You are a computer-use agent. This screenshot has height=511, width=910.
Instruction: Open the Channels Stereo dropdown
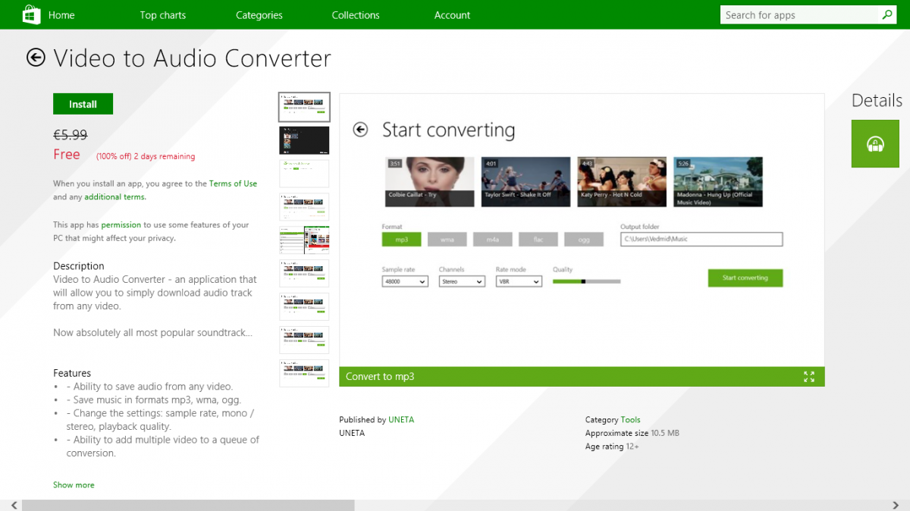(462, 281)
